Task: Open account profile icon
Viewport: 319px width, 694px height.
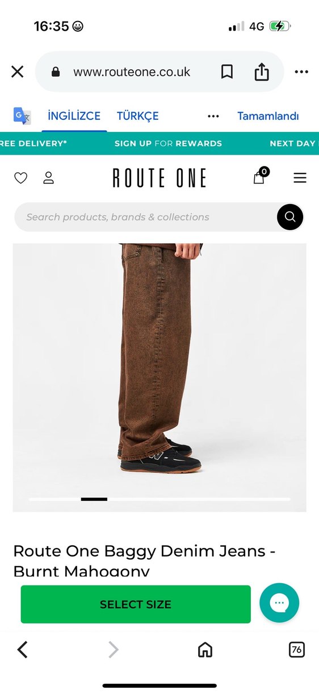Action: coord(49,178)
